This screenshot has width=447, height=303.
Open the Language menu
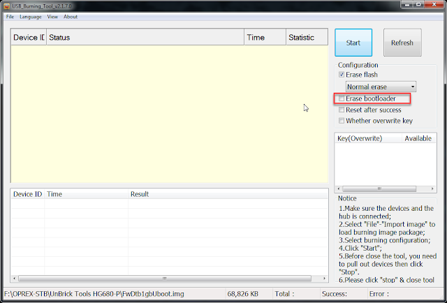[x=30, y=16]
